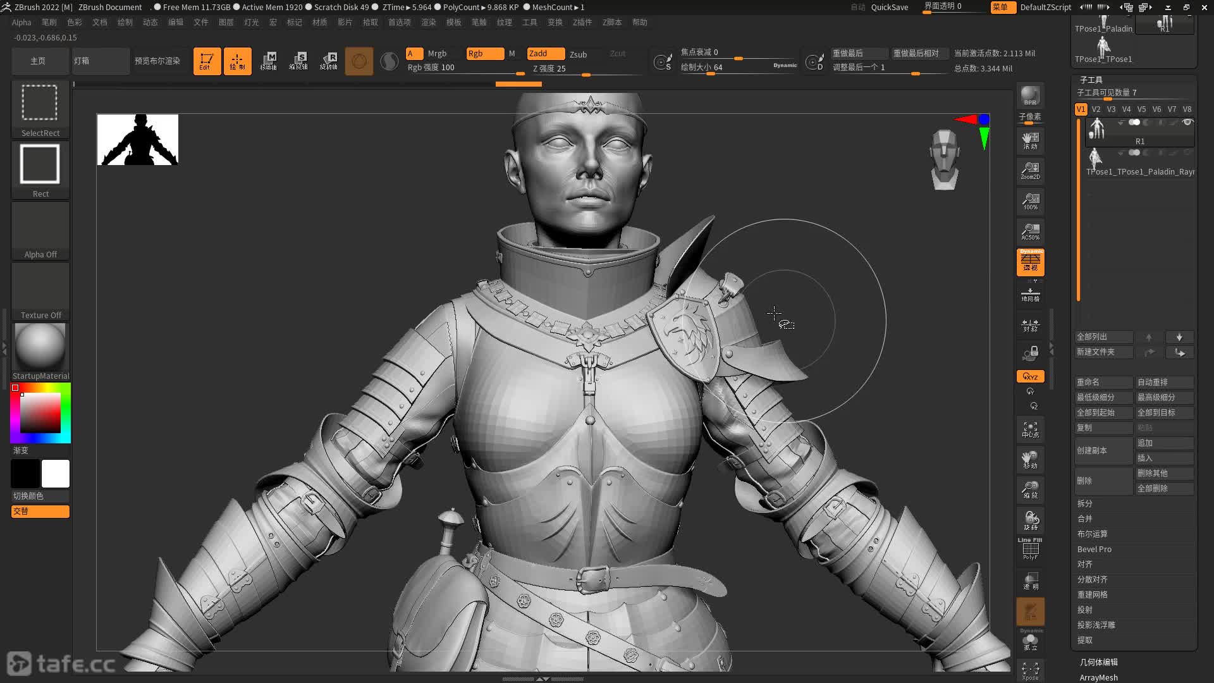Activate the Edit mode button
Viewport: 1214px width, 683px height.
[x=207, y=61]
